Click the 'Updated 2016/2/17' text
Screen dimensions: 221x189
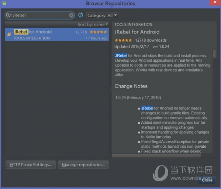(x=132, y=47)
